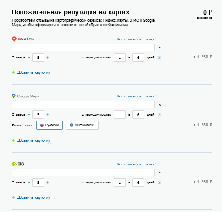Remove the Google Maps link field
The height and width of the screenshot is (212, 222).
coord(160,105)
